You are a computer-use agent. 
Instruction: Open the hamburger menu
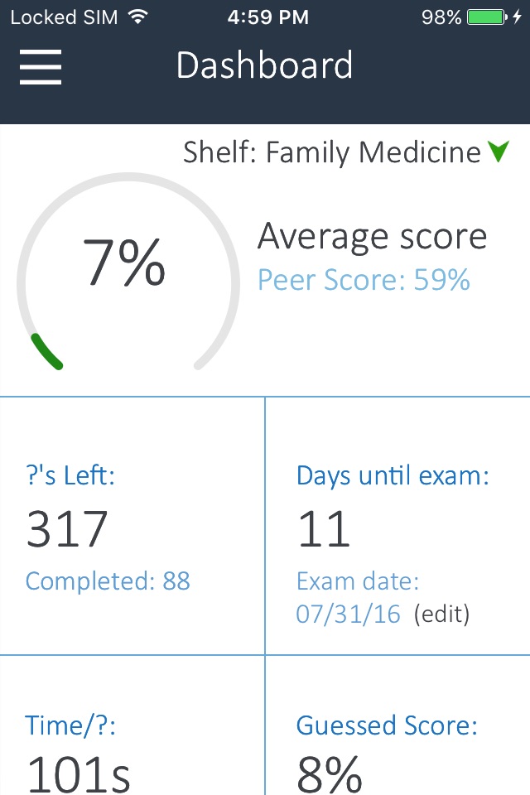tap(41, 65)
